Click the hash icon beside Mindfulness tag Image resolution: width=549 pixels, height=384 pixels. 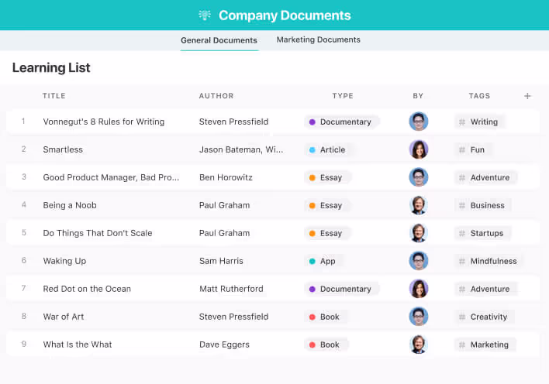462,261
